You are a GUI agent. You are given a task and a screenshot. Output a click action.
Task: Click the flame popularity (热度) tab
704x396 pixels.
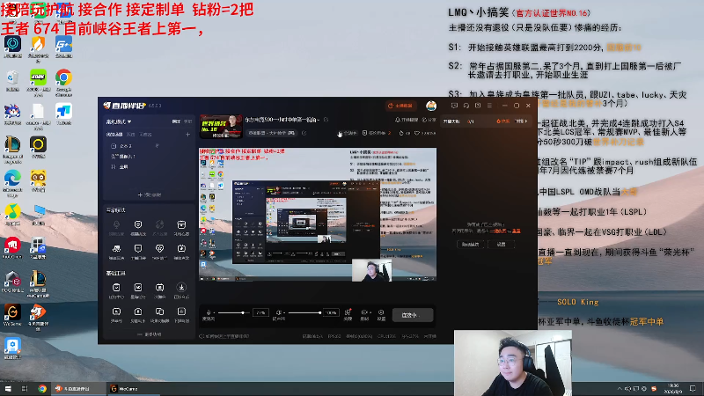503,121
